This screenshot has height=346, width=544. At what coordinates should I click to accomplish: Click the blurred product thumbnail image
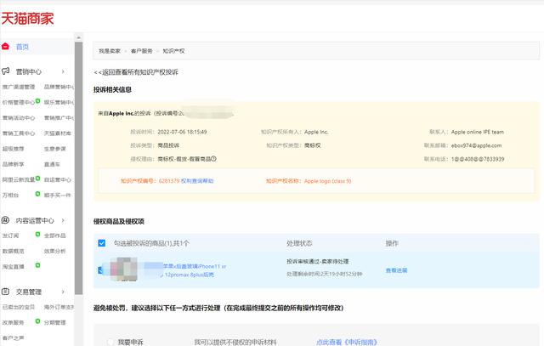pyautogui.click(x=123, y=269)
